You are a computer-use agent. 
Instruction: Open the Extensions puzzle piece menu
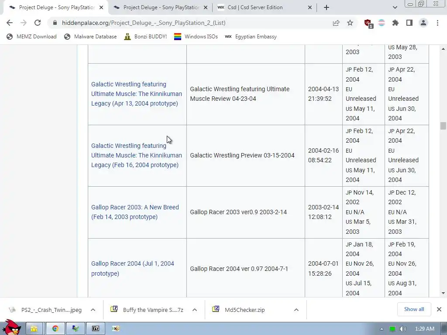pyautogui.click(x=395, y=23)
